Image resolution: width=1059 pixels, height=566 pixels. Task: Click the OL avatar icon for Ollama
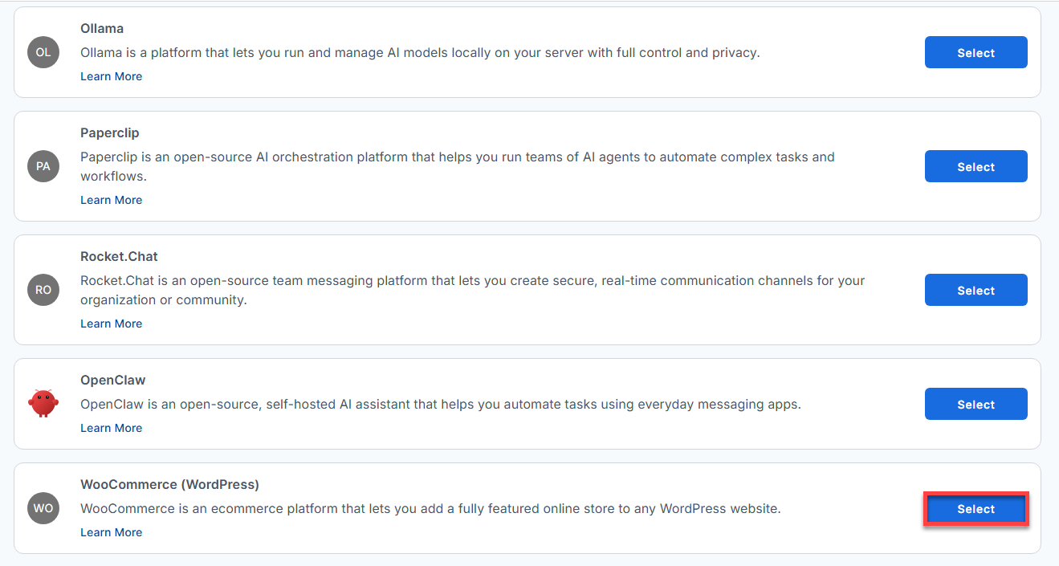pos(43,52)
